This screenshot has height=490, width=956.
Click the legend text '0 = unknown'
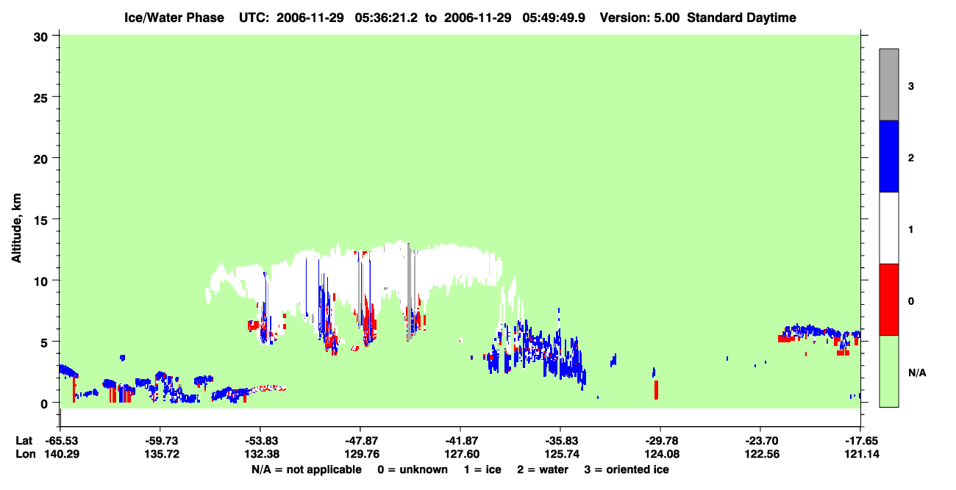(x=412, y=469)
